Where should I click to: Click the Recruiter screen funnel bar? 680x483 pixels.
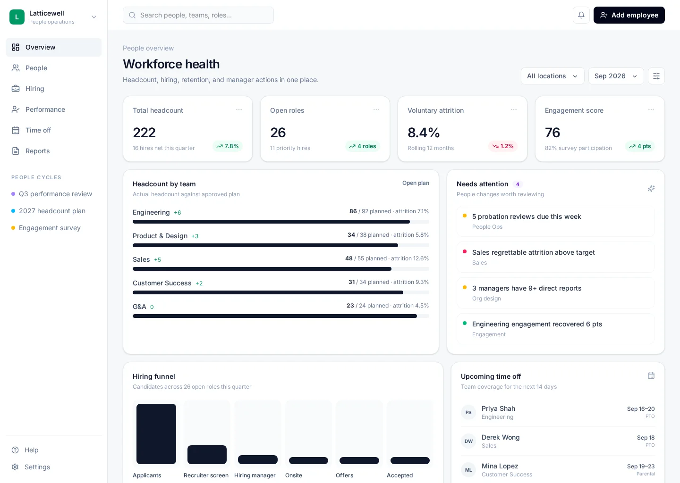click(x=207, y=455)
